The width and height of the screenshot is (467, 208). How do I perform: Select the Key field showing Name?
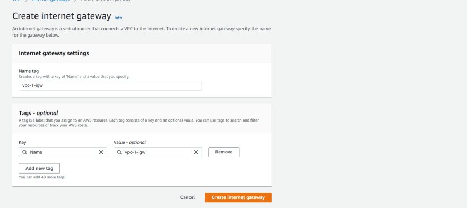click(63, 152)
